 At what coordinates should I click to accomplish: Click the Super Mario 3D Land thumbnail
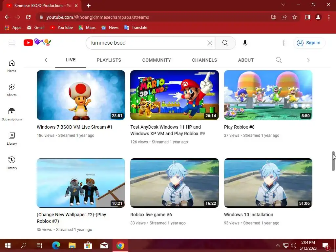[175, 95]
